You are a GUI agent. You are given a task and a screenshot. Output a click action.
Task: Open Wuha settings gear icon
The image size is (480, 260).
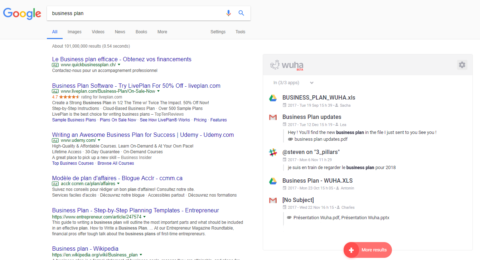pyautogui.click(x=462, y=65)
